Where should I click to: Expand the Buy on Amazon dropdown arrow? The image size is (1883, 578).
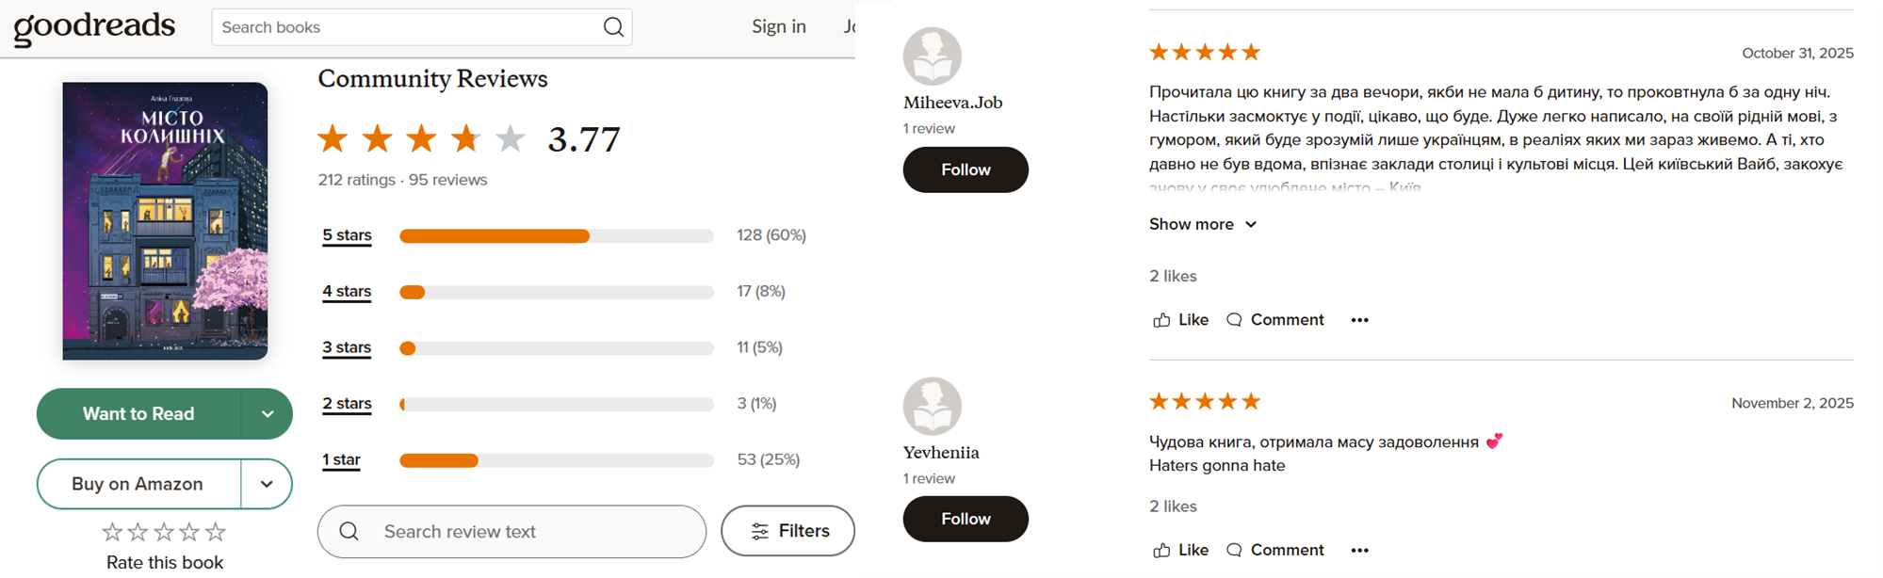click(268, 484)
